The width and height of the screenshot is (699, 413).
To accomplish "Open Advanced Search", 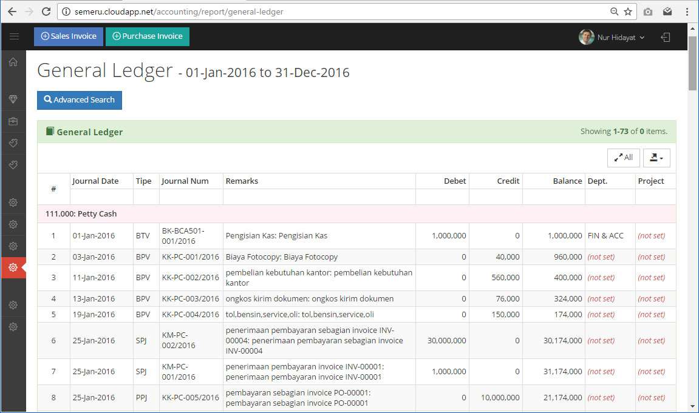I will 80,100.
